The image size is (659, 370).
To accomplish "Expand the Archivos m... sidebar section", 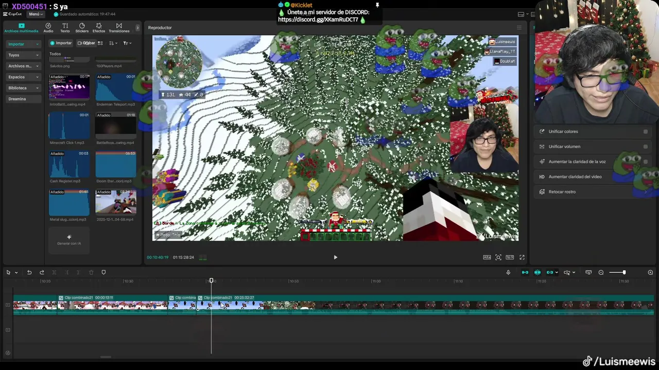I will (x=23, y=66).
